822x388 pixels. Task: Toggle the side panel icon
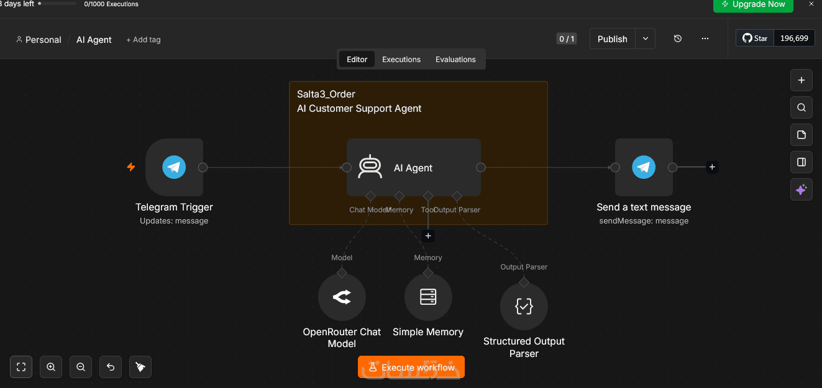801,162
